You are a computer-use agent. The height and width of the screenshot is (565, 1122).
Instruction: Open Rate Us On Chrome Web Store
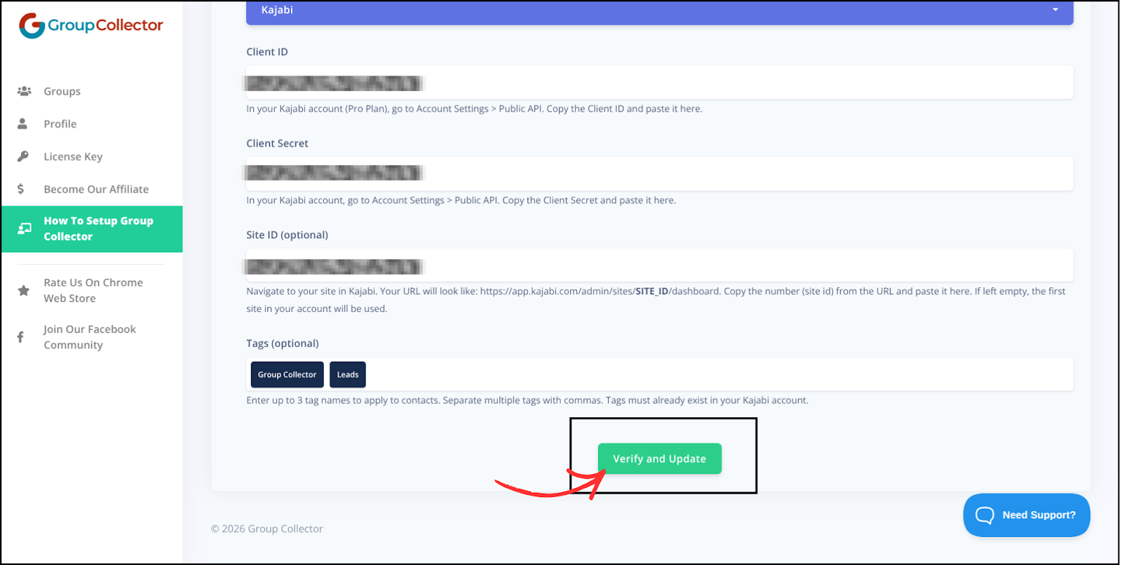[92, 290]
